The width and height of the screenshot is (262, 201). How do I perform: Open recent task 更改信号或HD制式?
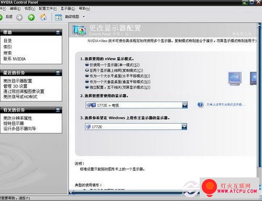click(x=20, y=96)
